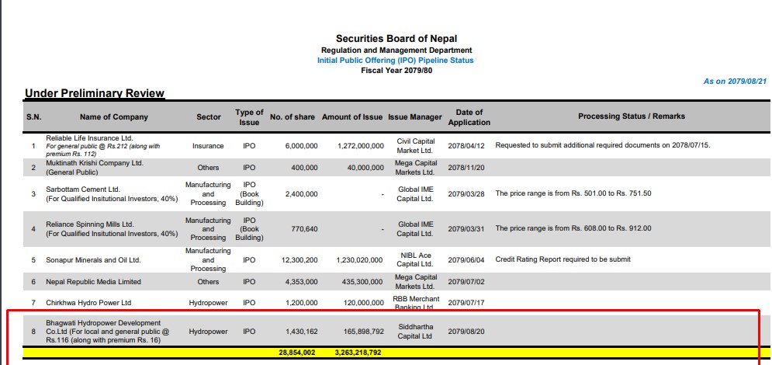This screenshot has width=772, height=365.
Task: Click the 'Securities Board of Nepal' title
Action: coord(396,39)
